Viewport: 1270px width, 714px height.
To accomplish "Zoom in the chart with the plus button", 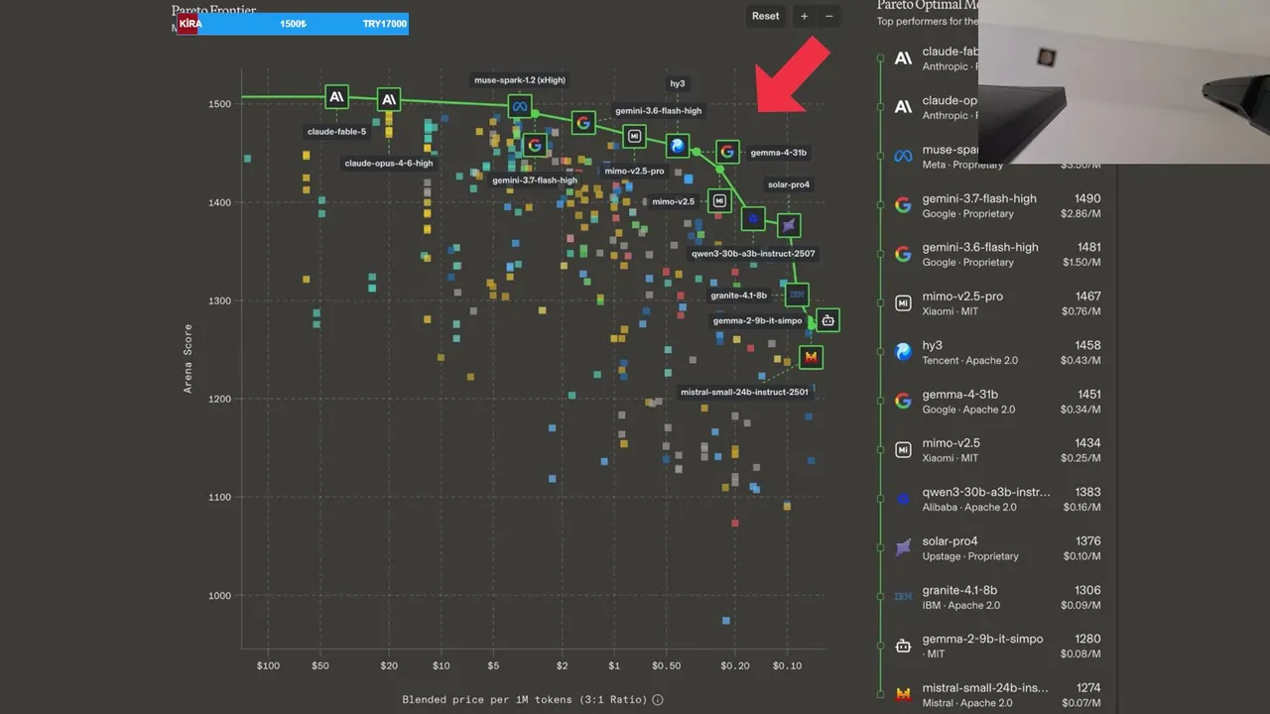I will pyautogui.click(x=804, y=16).
